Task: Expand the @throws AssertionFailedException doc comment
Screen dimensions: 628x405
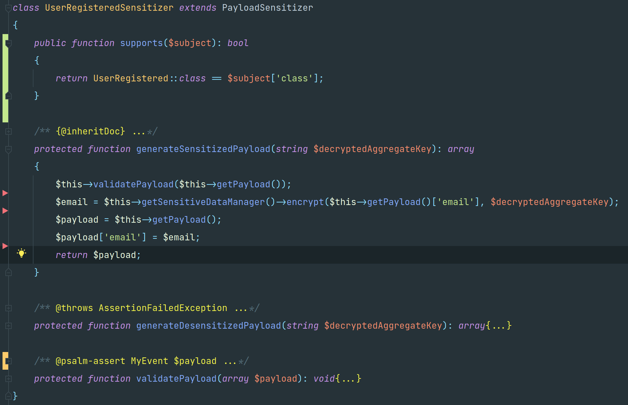Action: pyautogui.click(x=9, y=308)
